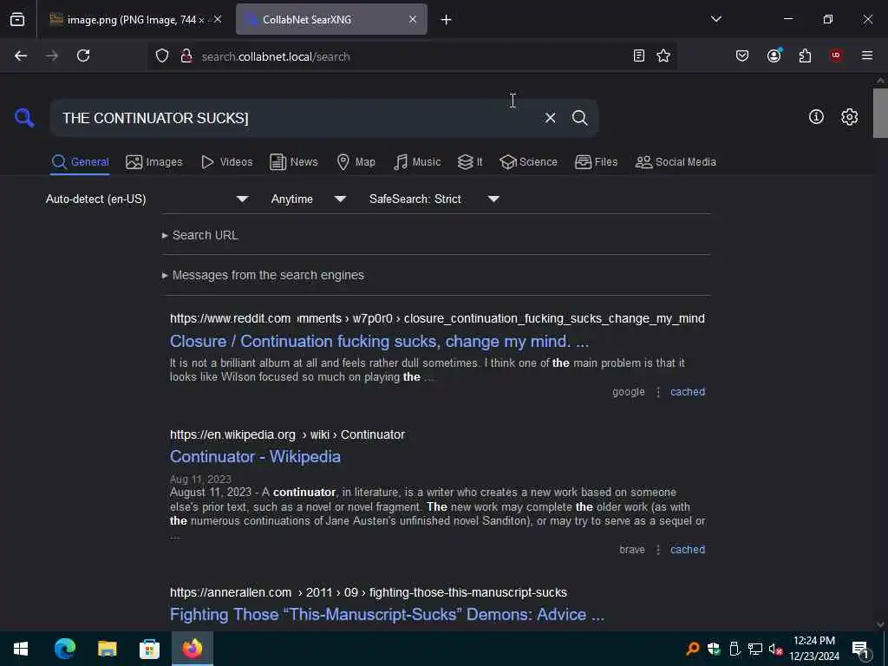Click the Firefox taskbar icon

(x=193, y=649)
